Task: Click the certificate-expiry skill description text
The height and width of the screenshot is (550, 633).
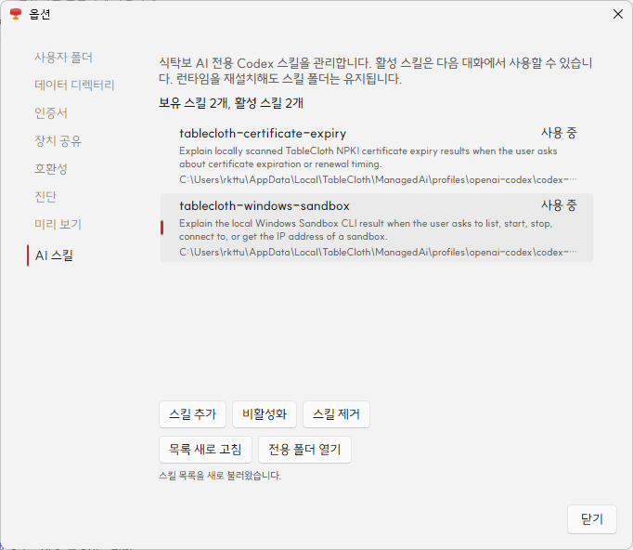Action: click(368, 157)
